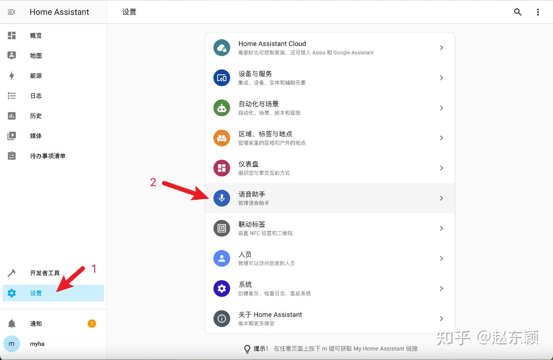Expand the 关于 Home Assistant row chevron

441,319
